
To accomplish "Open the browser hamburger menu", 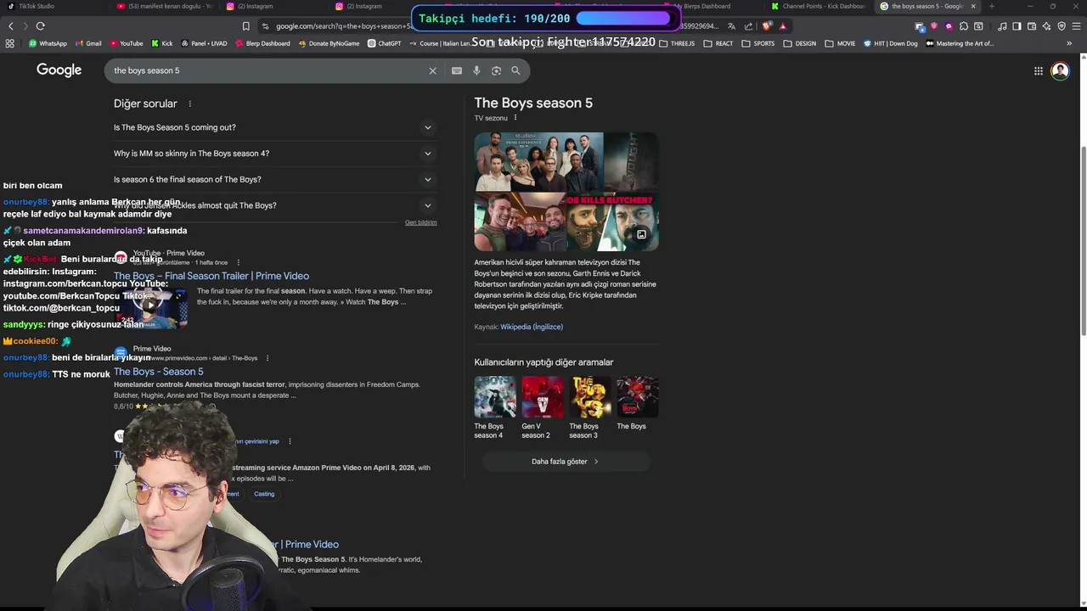I will (x=1076, y=26).
